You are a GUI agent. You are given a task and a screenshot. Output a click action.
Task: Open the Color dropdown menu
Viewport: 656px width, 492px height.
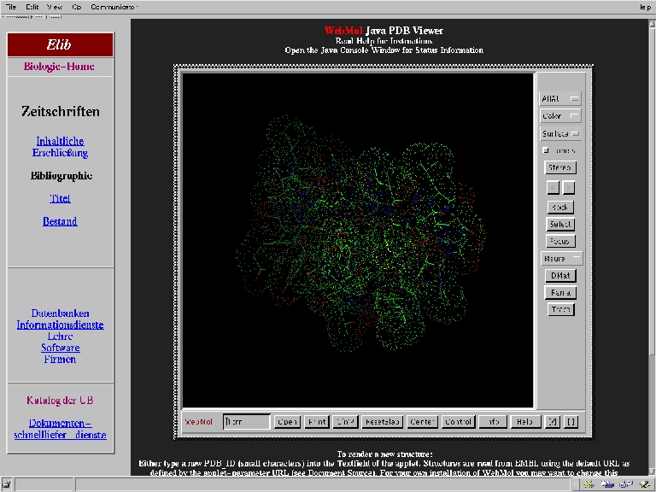(x=560, y=116)
